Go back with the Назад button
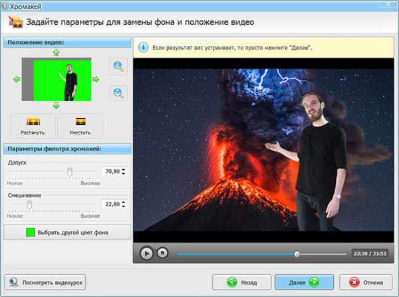The image size is (399, 297). (x=242, y=282)
